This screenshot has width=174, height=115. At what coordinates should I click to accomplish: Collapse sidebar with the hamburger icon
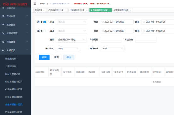pyautogui.click(x=35, y=3)
